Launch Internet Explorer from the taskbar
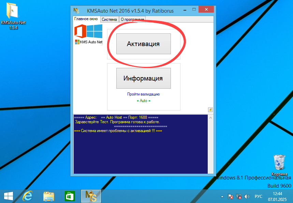The width and height of the screenshot is (293, 203). pyautogui.click(x=27, y=196)
